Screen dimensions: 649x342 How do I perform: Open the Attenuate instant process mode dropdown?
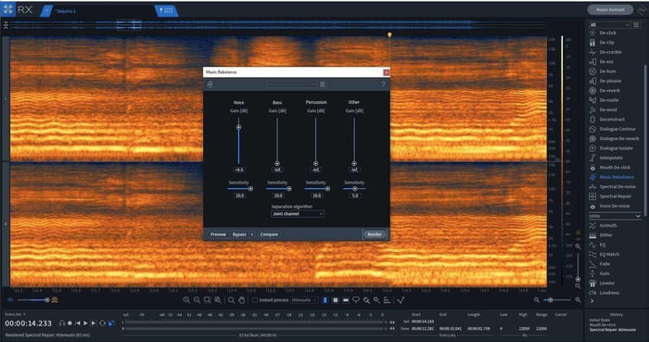304,300
